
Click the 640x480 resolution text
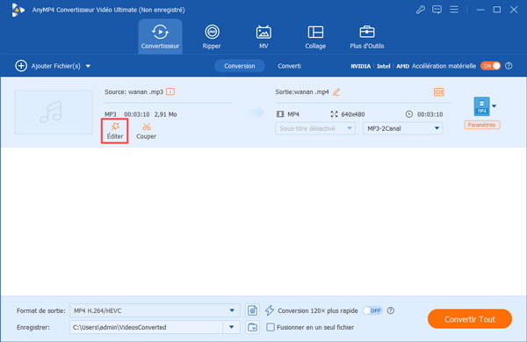pos(352,114)
